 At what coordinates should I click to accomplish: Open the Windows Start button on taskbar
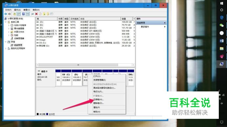(x=222, y=3)
